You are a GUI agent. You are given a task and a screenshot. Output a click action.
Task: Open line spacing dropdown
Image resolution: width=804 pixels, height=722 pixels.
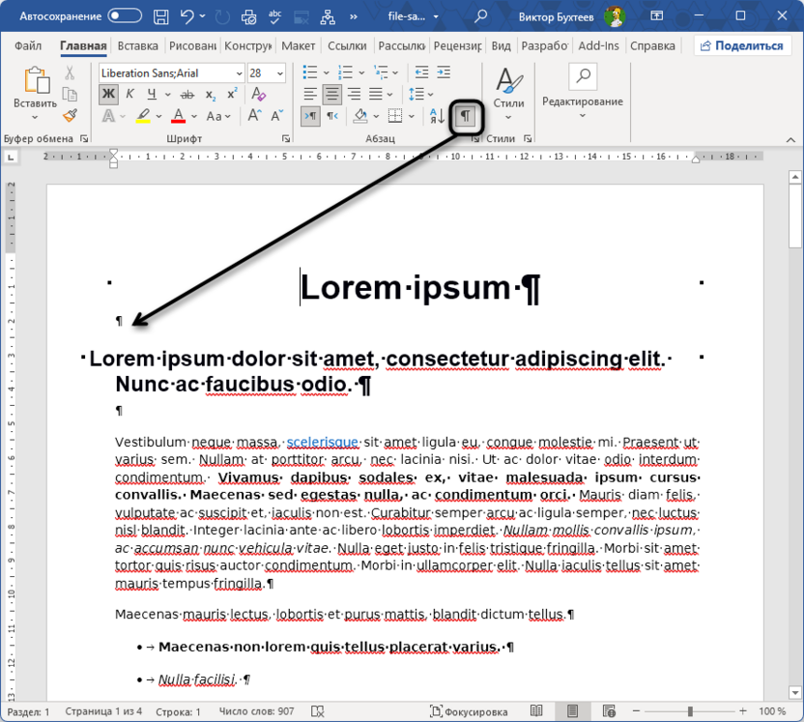point(421,95)
